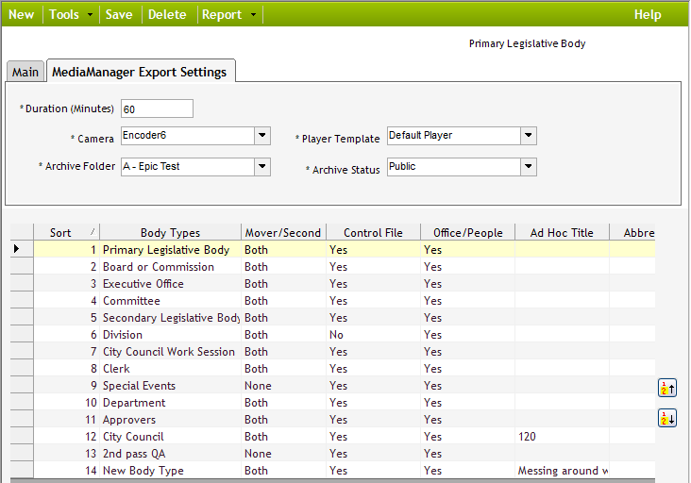
Task: Click the Mover/Second column header
Action: coord(283,232)
